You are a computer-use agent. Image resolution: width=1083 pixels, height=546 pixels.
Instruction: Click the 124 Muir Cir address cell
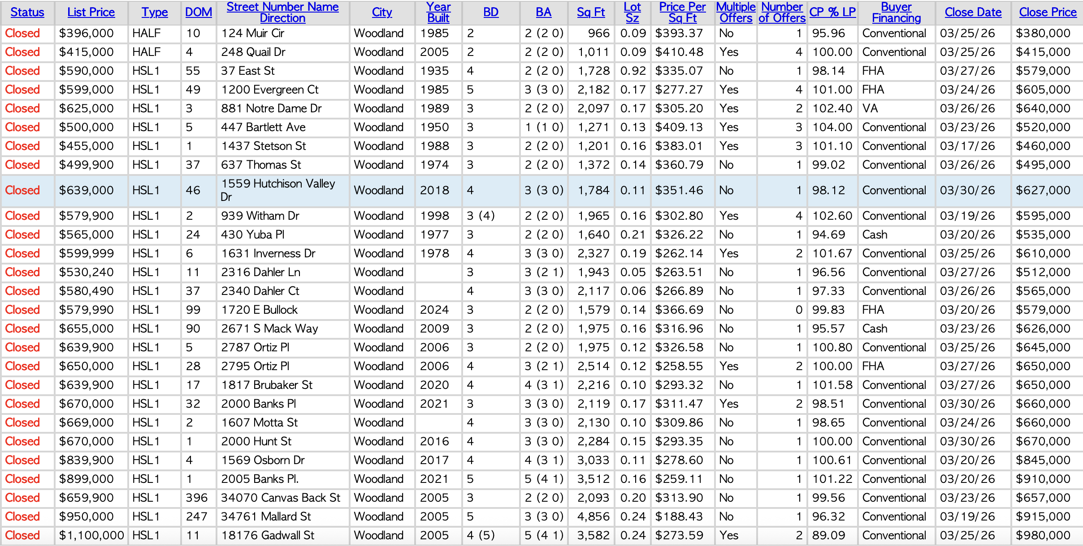point(252,33)
